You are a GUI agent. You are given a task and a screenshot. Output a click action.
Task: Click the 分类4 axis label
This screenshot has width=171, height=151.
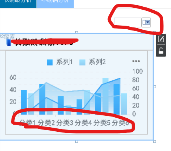click(83, 123)
